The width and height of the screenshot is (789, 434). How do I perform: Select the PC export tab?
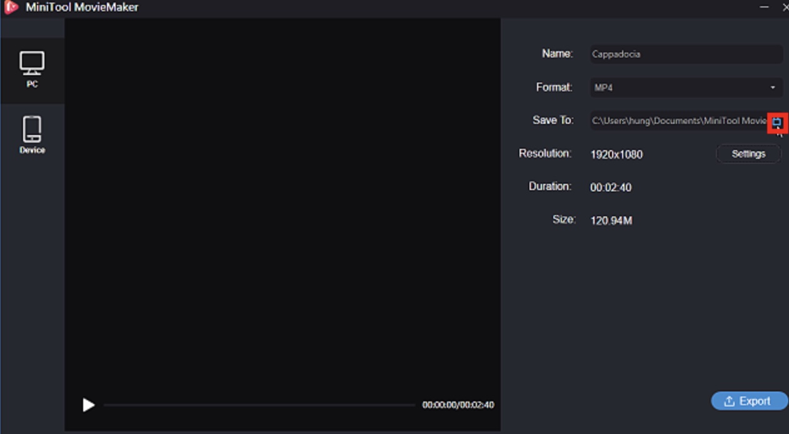click(x=32, y=70)
